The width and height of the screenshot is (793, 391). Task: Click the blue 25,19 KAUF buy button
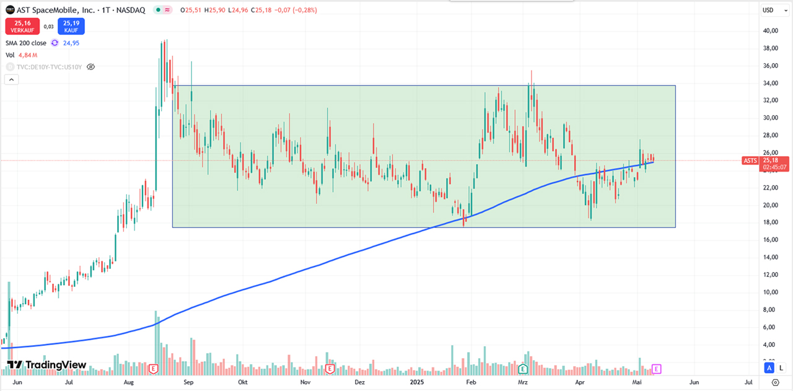(x=71, y=26)
